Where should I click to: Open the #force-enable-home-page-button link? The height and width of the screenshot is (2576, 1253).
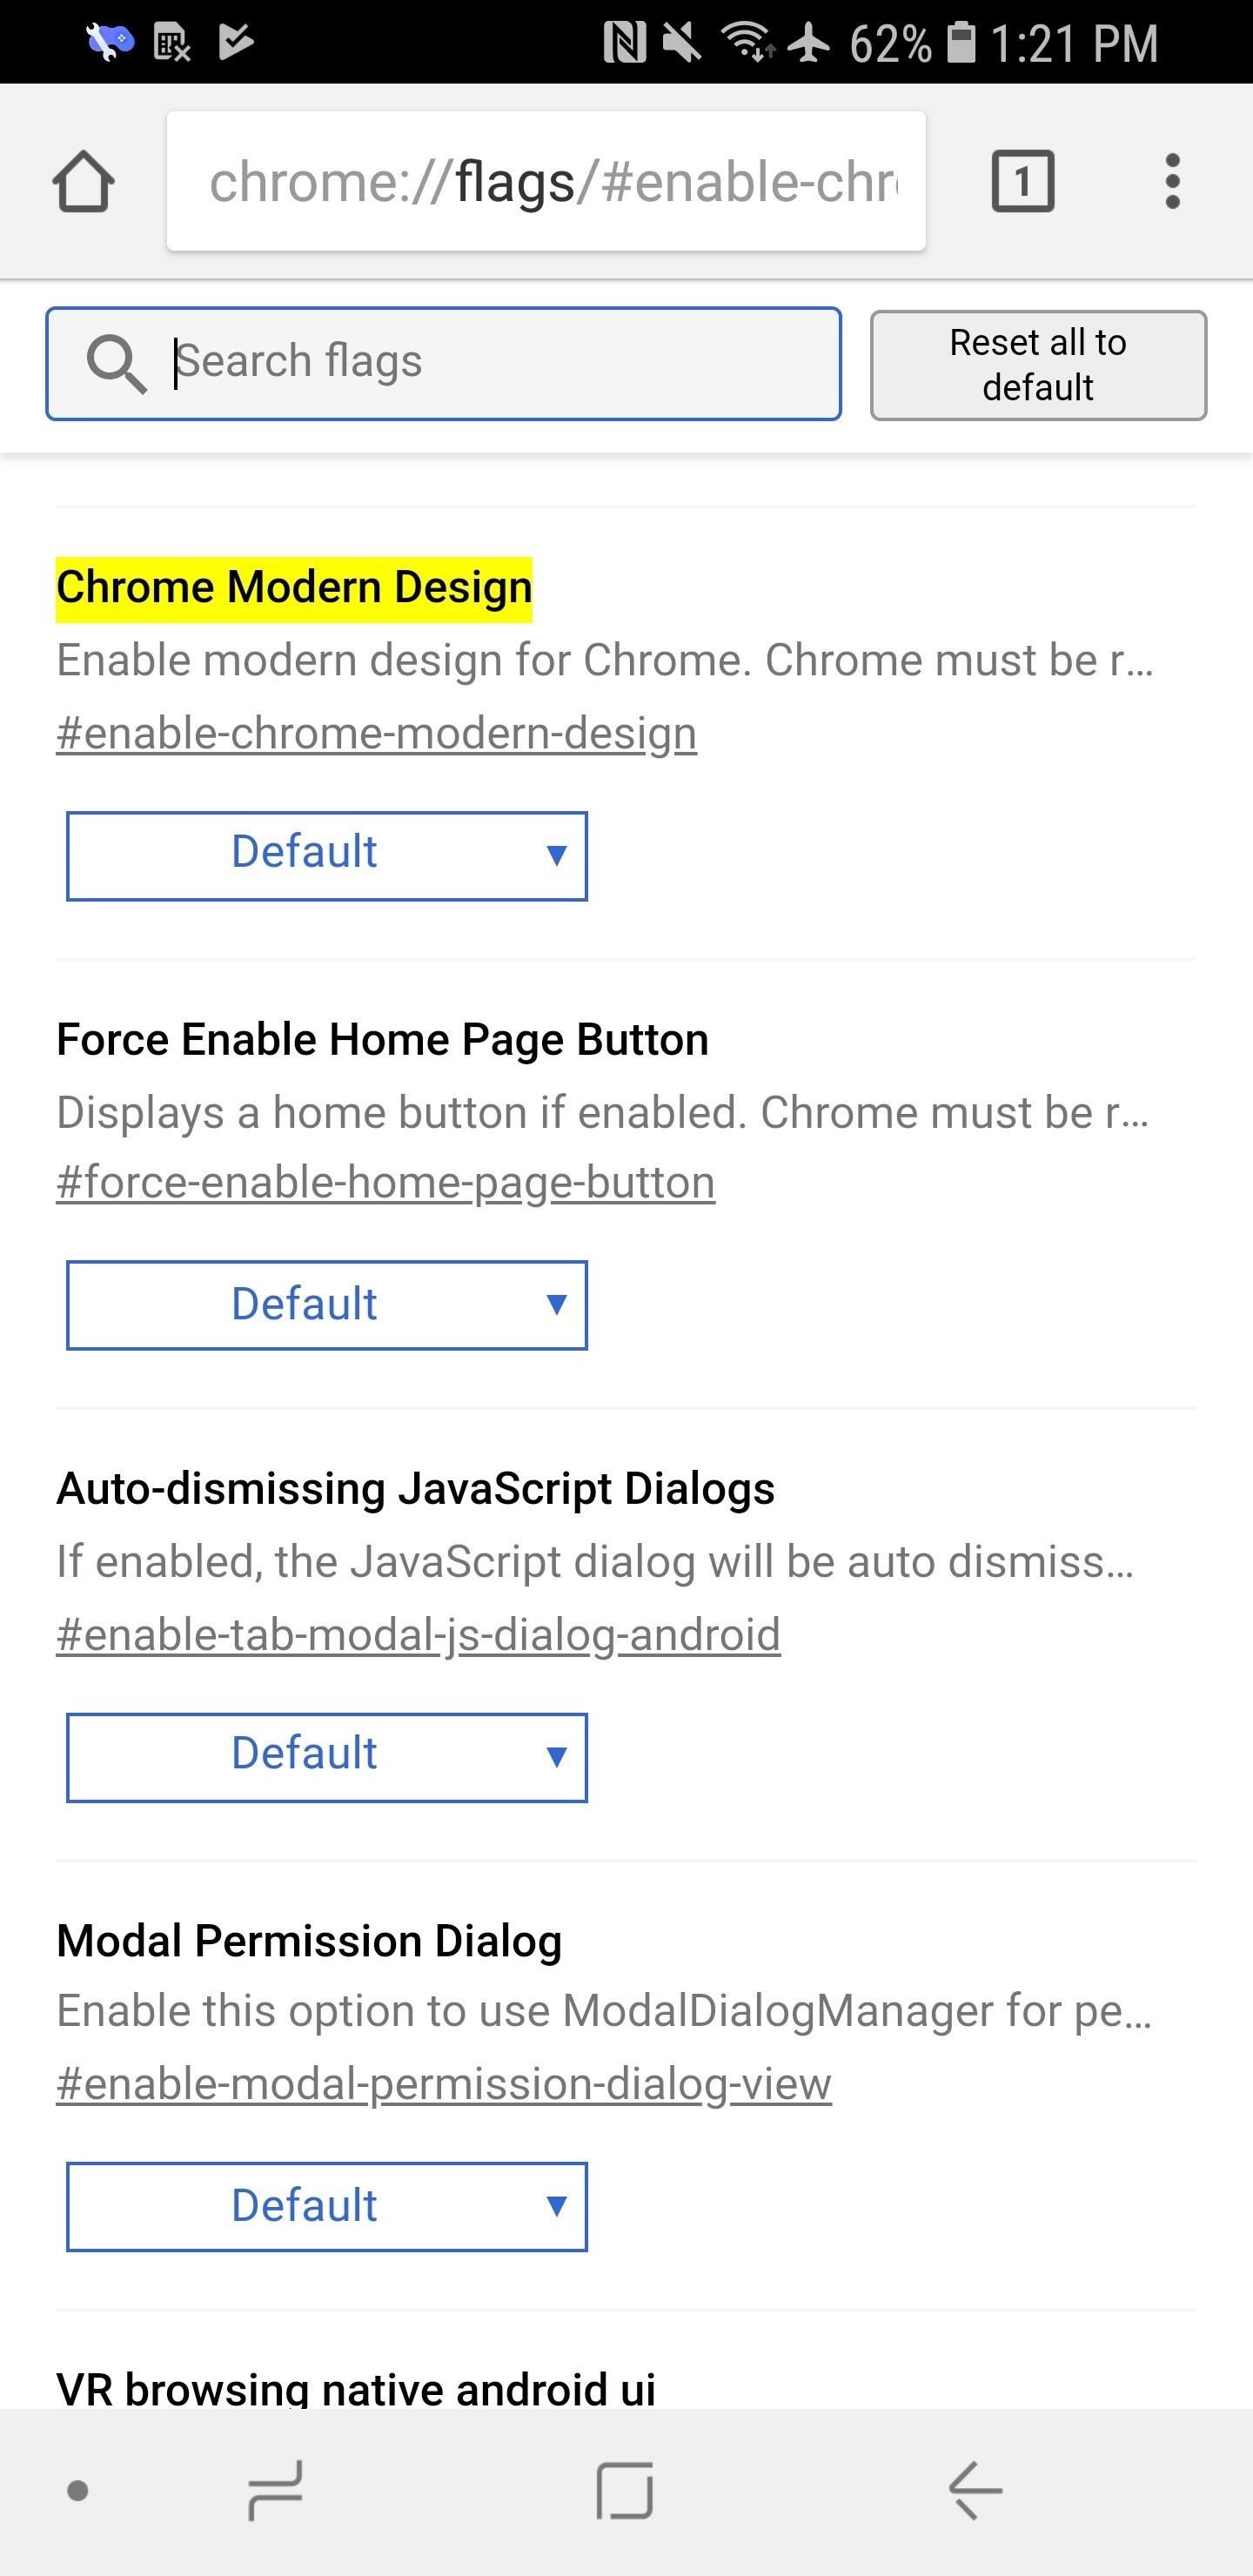385,1181
